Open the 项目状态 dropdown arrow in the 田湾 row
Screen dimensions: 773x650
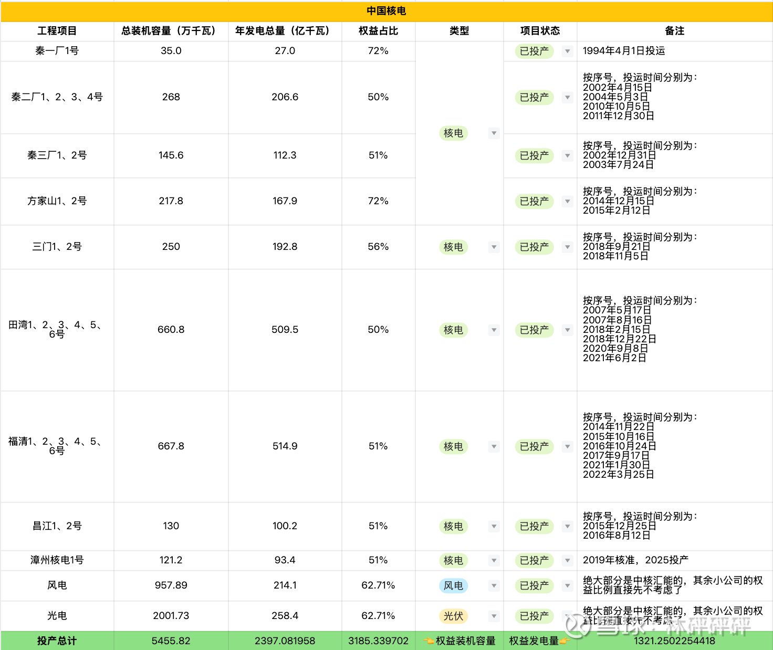pyautogui.click(x=567, y=330)
